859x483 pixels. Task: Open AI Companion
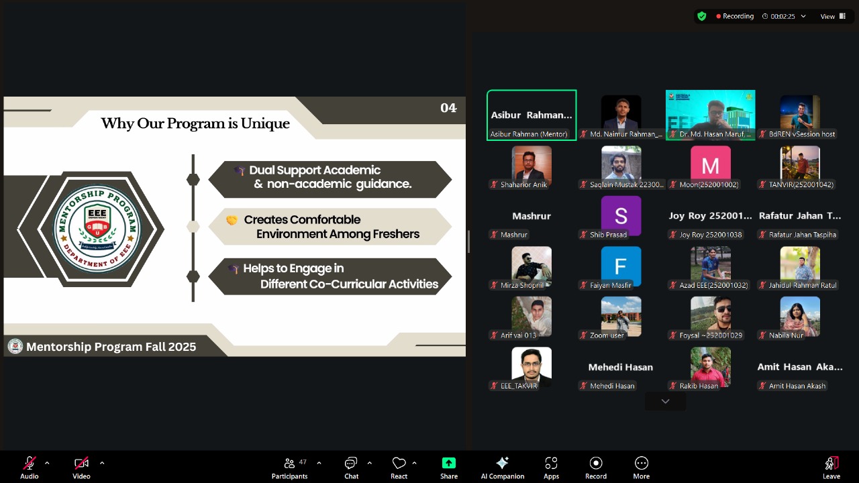pyautogui.click(x=502, y=468)
